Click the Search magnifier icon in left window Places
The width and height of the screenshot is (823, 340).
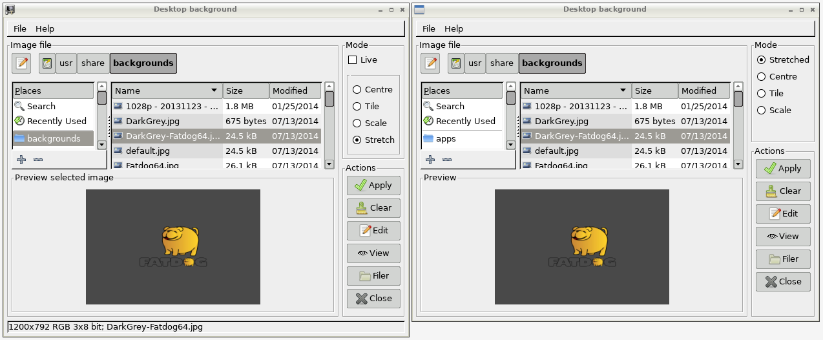tap(19, 106)
